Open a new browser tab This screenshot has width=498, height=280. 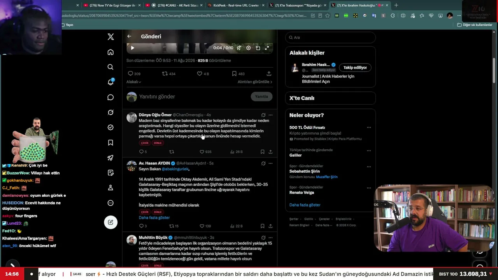click(x=396, y=5)
